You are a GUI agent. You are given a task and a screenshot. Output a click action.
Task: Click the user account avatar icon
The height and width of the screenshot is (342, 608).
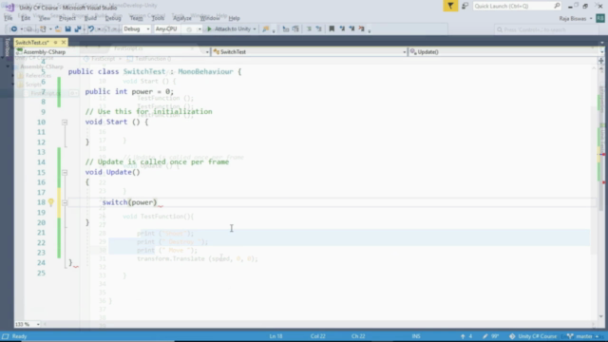[x=600, y=18]
